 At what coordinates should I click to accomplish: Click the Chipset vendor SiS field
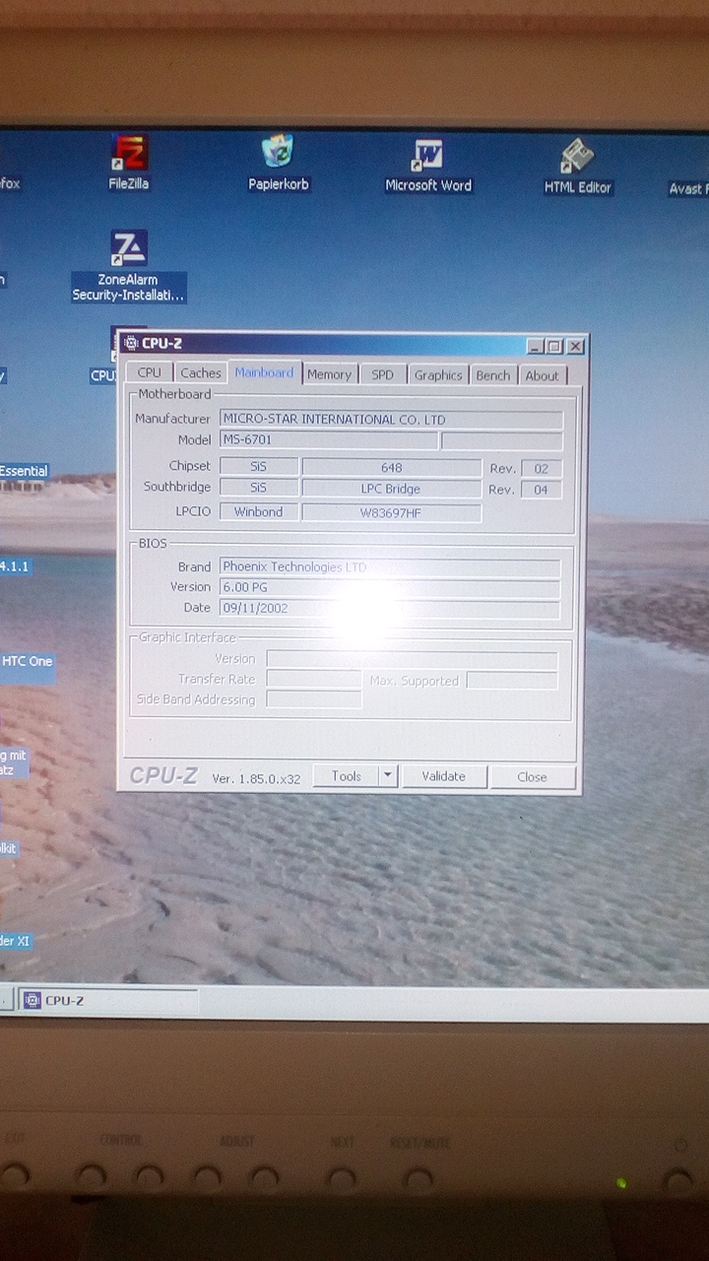point(258,467)
